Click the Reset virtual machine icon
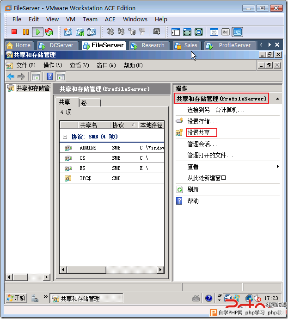Screen dimensions: 288x319 pyautogui.click(x=49, y=32)
